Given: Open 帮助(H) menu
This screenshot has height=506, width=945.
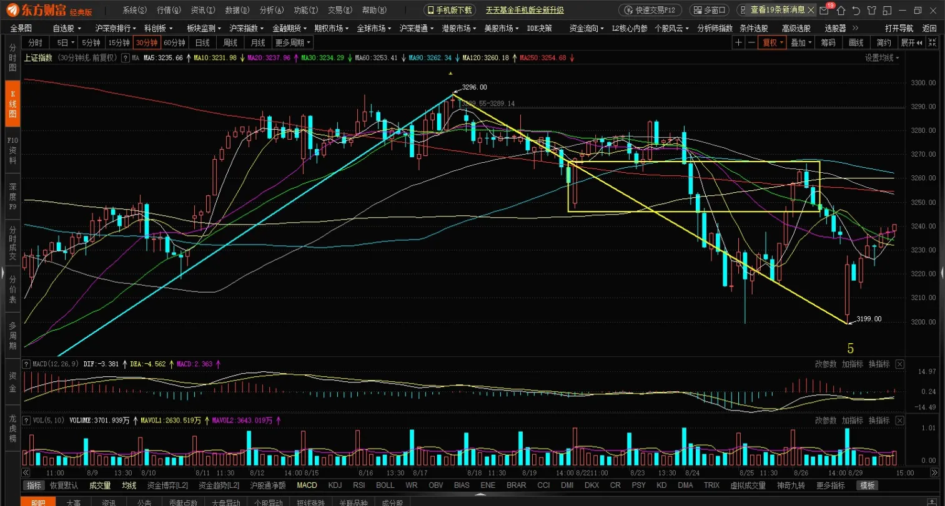Looking at the screenshot, I should [x=374, y=10].
